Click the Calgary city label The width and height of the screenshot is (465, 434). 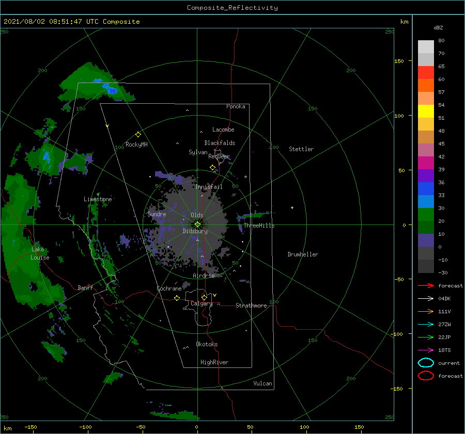pyautogui.click(x=202, y=303)
